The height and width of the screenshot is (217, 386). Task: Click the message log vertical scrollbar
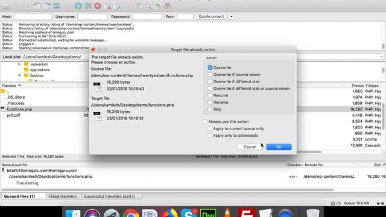pyautogui.click(x=384, y=46)
